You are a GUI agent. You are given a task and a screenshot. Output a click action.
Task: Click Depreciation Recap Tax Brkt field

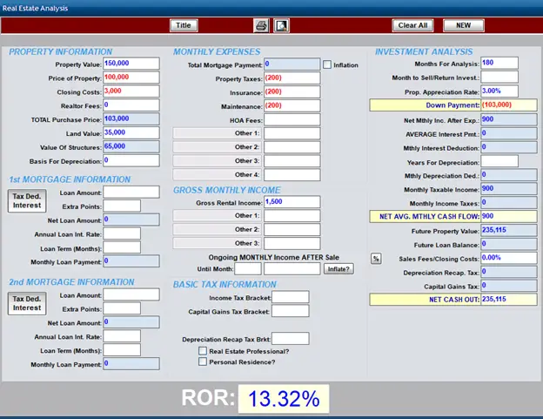point(290,339)
